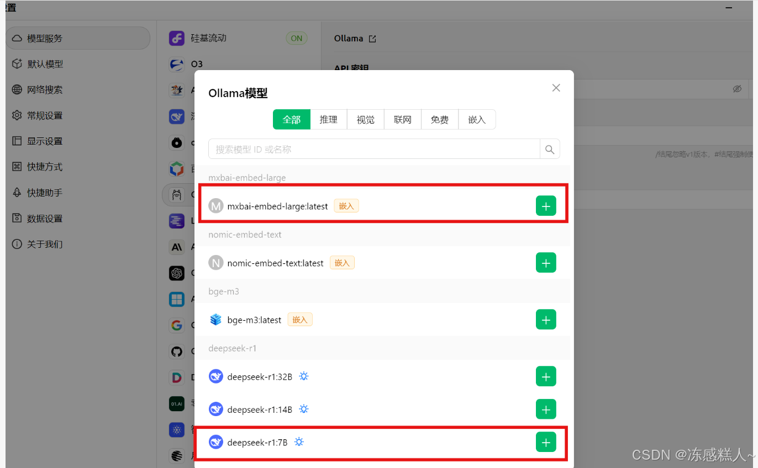The height and width of the screenshot is (468, 758).
Task: Select the O3 provider icon
Action: point(176,64)
